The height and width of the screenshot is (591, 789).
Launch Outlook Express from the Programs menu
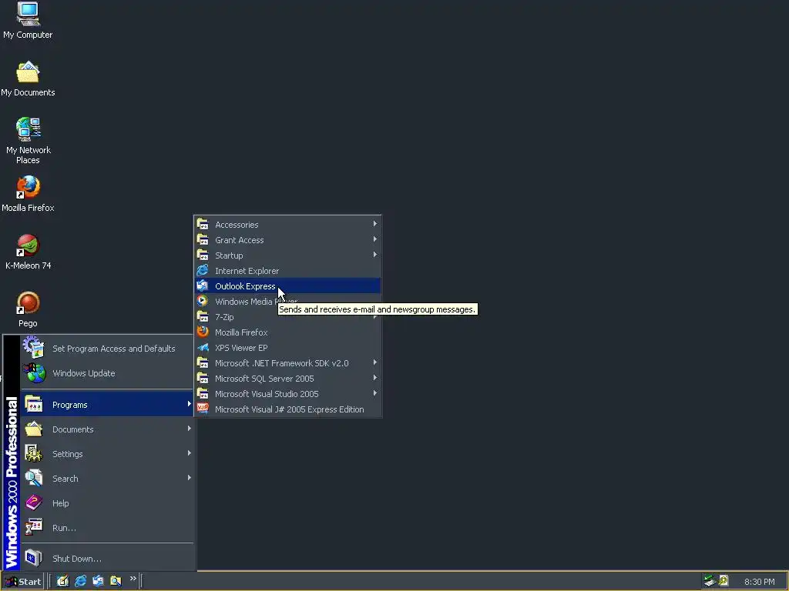pyautogui.click(x=288, y=286)
